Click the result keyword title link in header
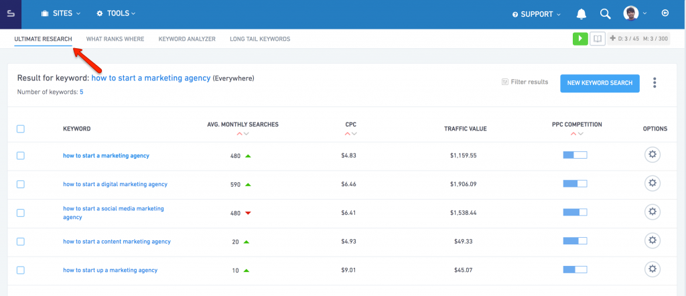686x296 pixels. tap(151, 78)
